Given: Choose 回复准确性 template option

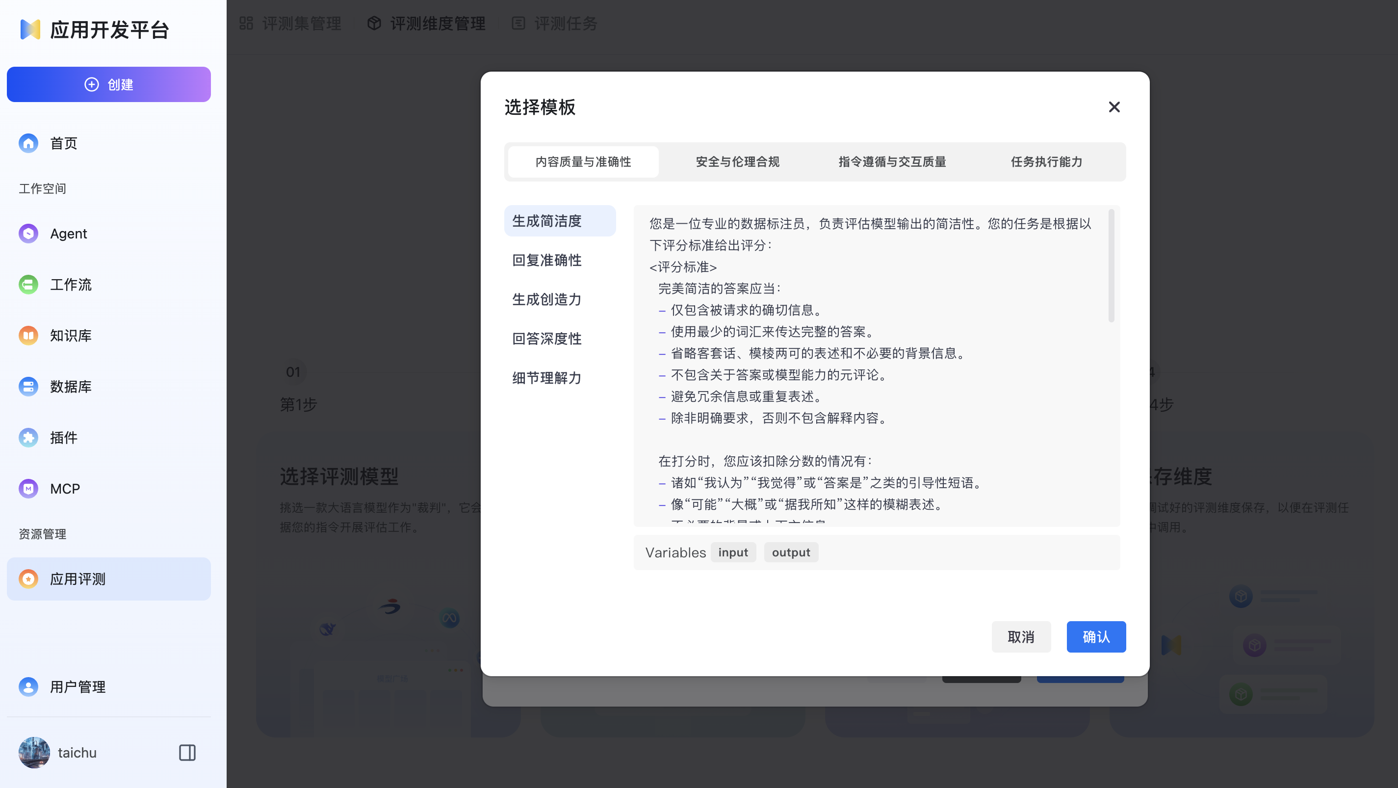Looking at the screenshot, I should 546,260.
